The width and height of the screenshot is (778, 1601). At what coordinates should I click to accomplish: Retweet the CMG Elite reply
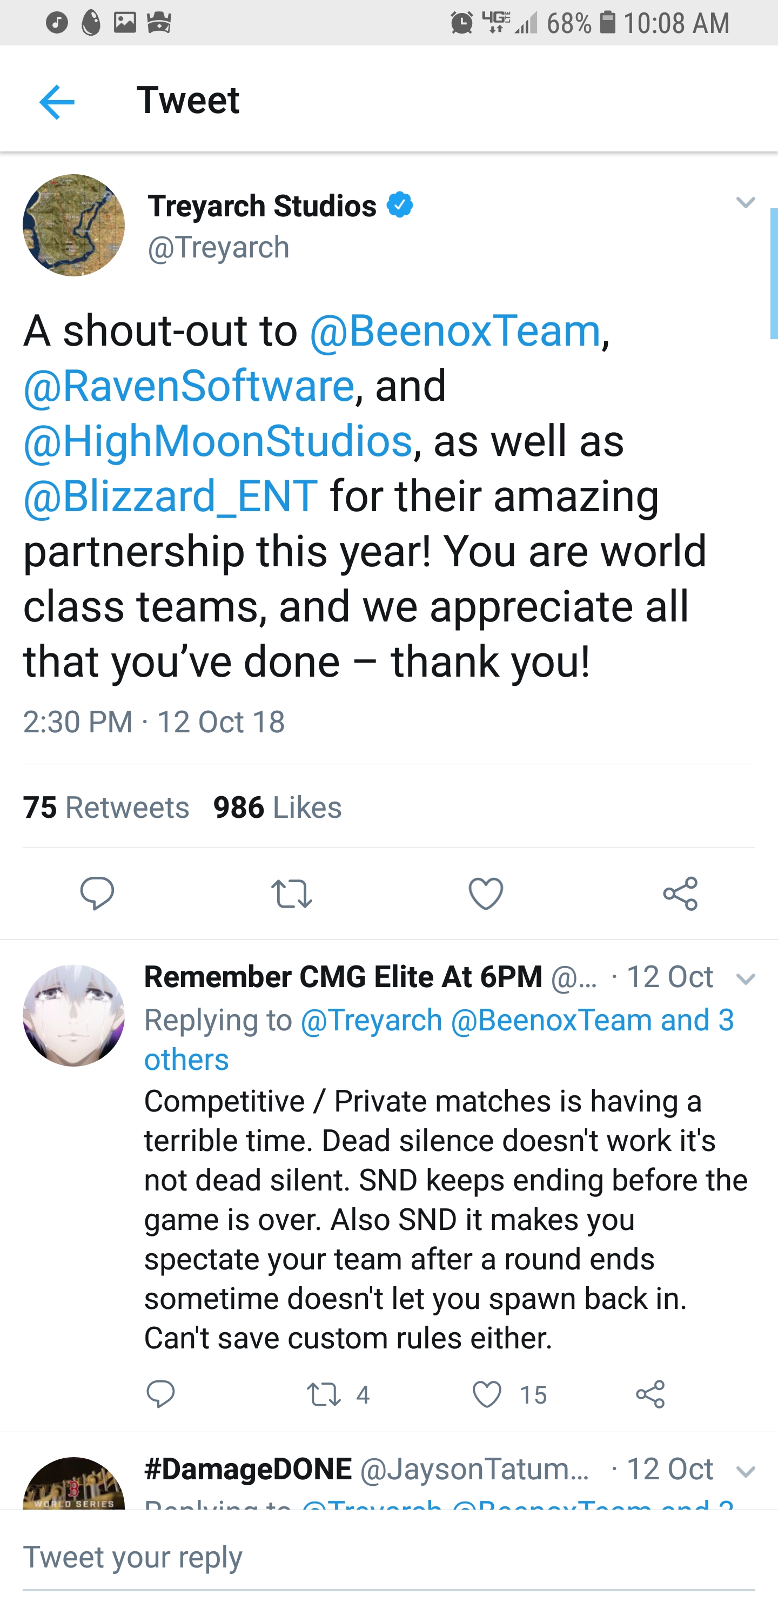[x=324, y=1394]
